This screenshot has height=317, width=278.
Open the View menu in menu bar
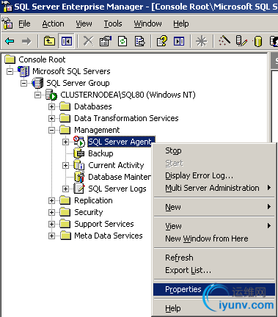tap(84, 23)
